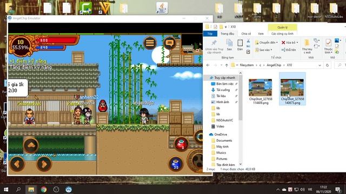Open the game hamburger menu button

coord(150,43)
